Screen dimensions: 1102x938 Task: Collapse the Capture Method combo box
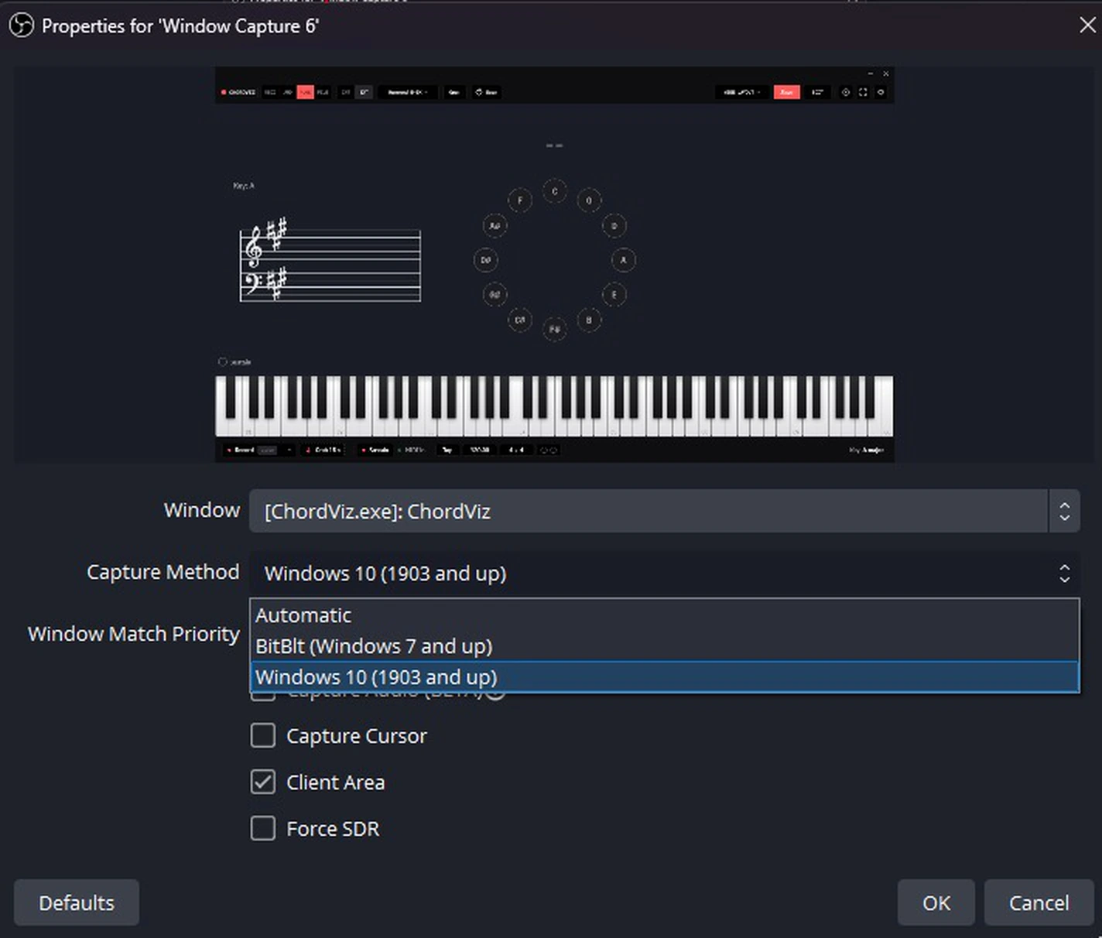[x=664, y=573]
